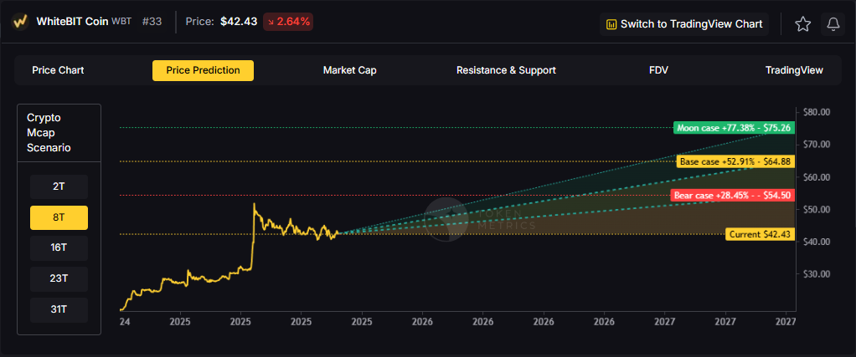Screen dimensions: 856x357
Task: Open the Price Chart tab
Action: pyautogui.click(x=58, y=70)
